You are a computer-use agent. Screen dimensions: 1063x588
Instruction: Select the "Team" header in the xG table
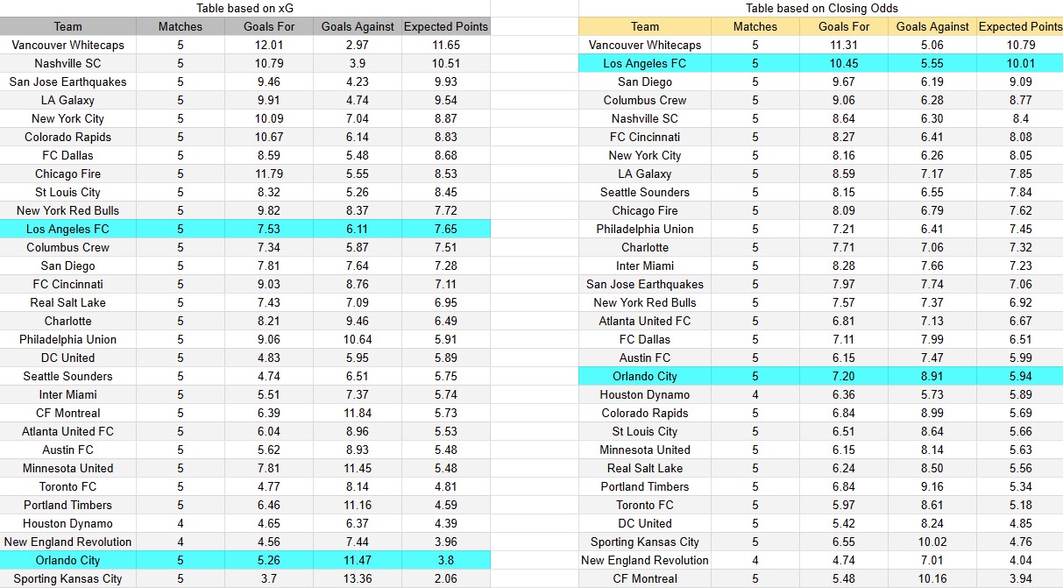67,26
